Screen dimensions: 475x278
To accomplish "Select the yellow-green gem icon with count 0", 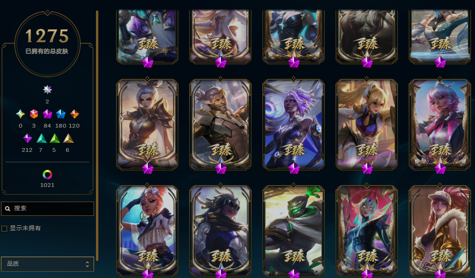I will pos(20,114).
